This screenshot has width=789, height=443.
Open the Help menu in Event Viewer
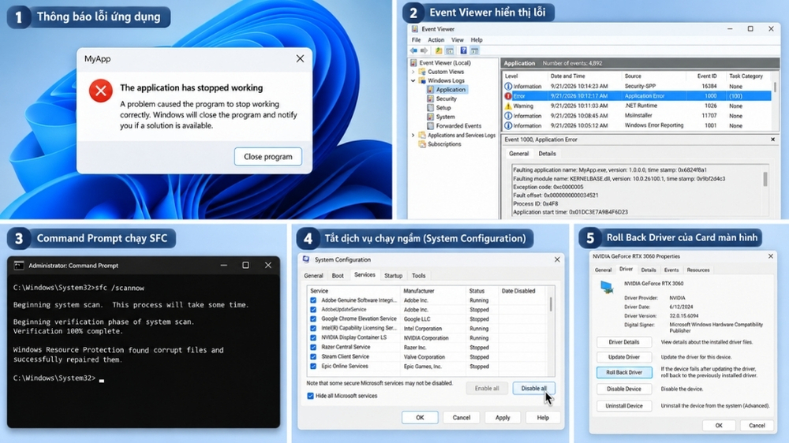(477, 39)
